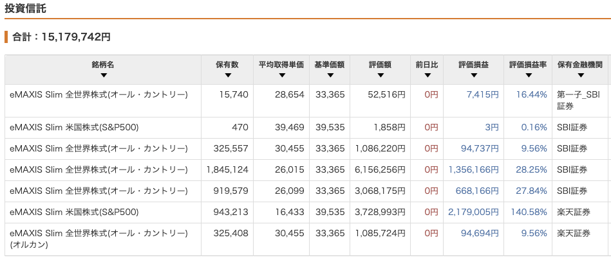Click the 668,166円 profit link

click(x=478, y=191)
